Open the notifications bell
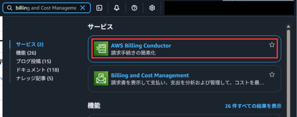The image size is (297, 117). [117, 8]
